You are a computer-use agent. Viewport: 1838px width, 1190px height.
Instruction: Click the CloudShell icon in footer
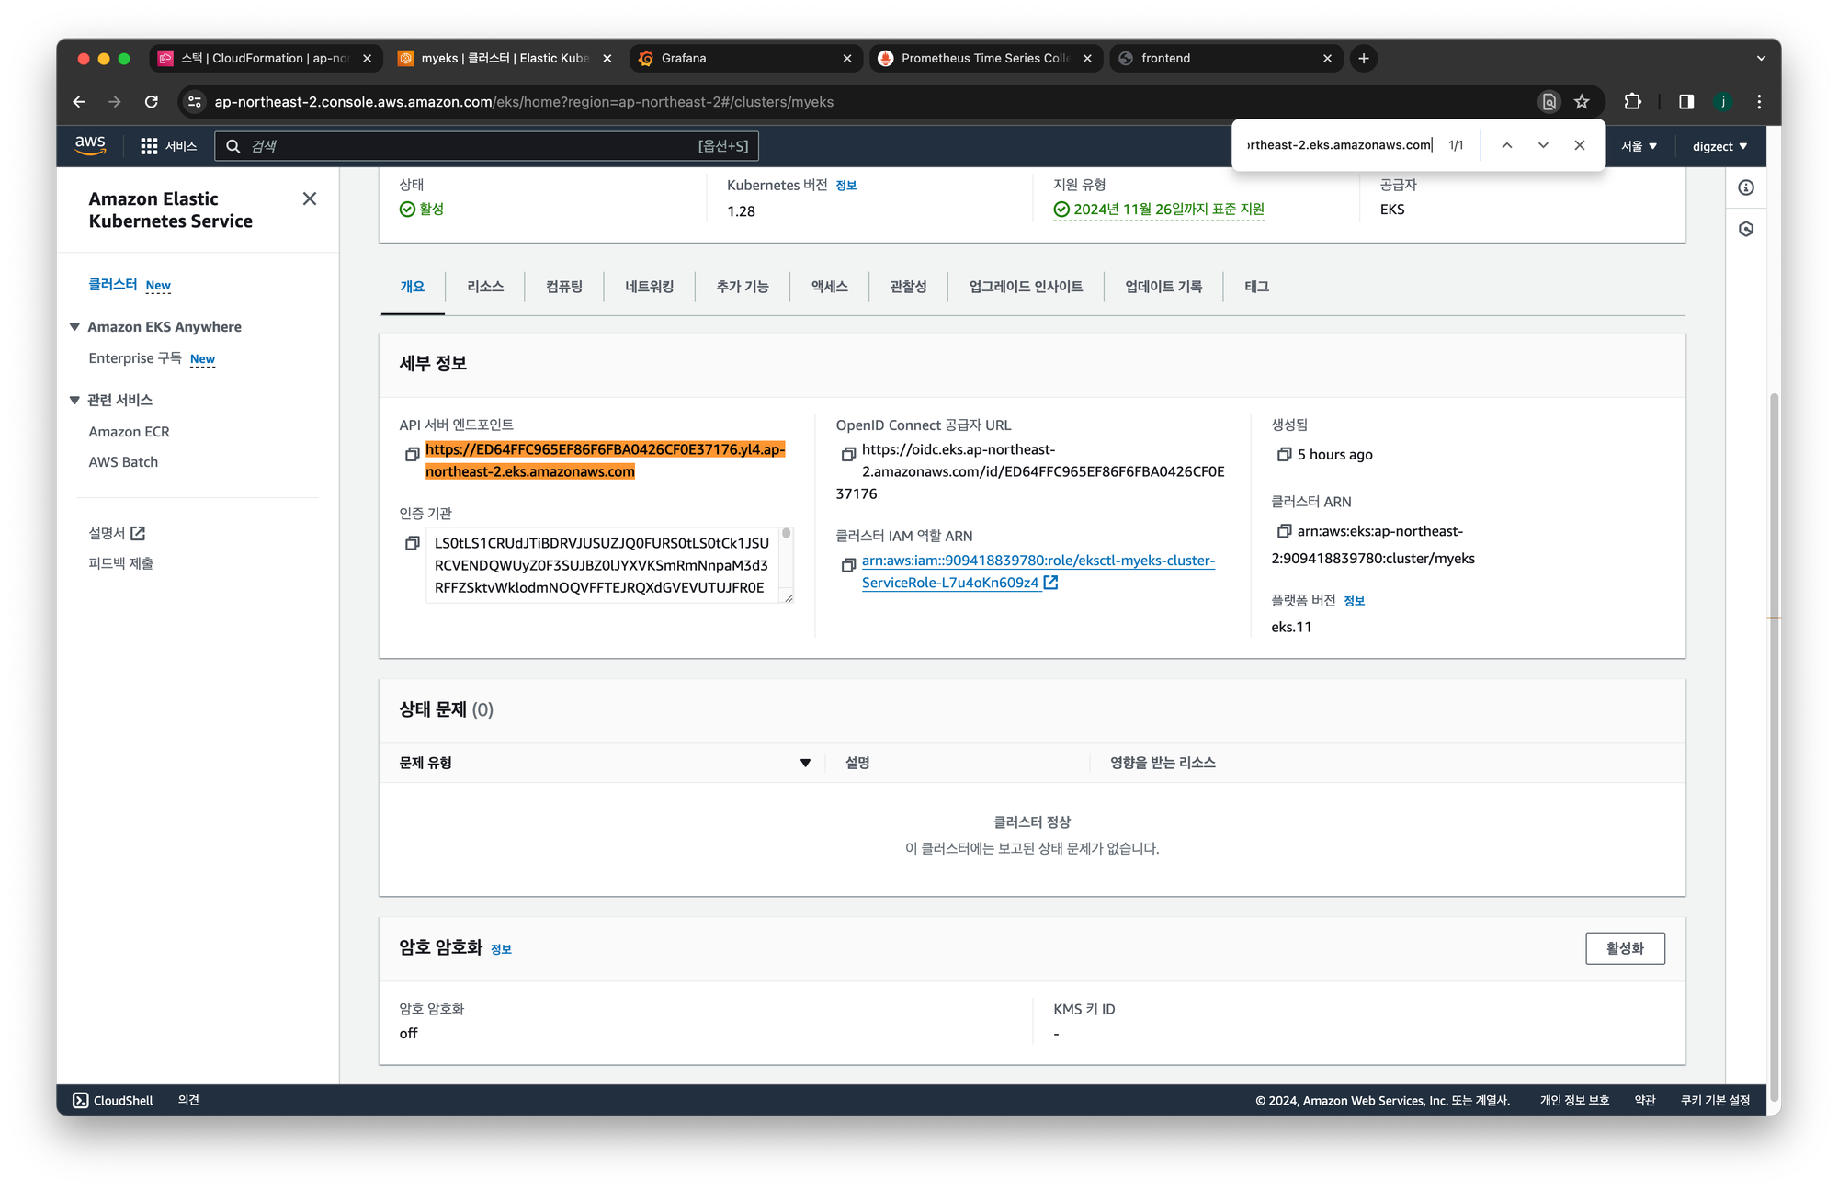81,1100
